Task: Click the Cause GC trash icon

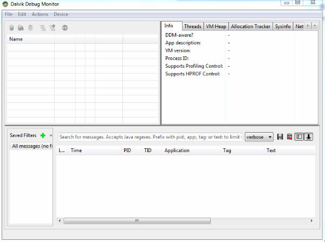Action: 30,28
